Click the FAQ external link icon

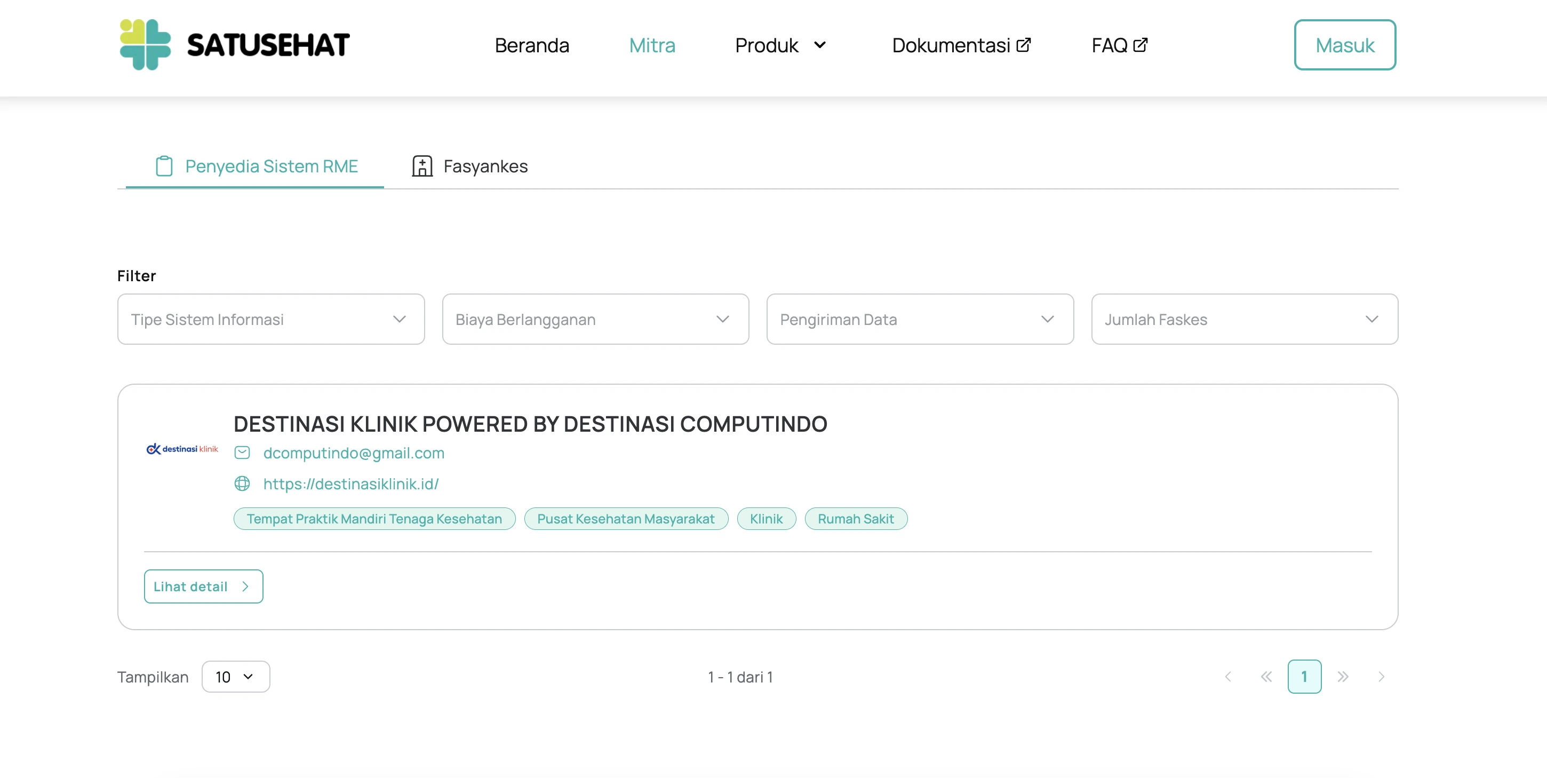click(1140, 44)
